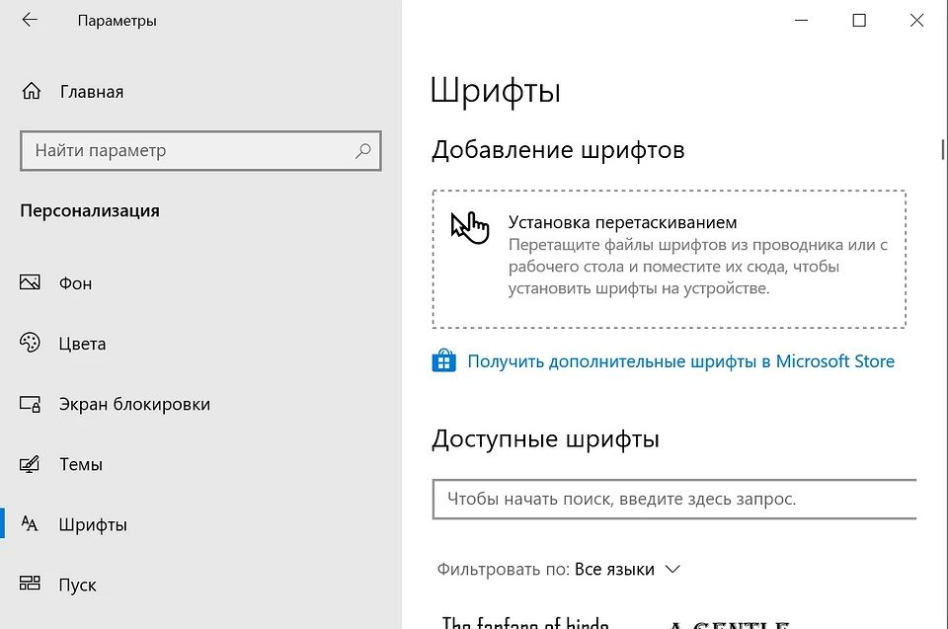Click the magnifier icon in 'Найти параметр' search
The image size is (948, 629).
pos(362,150)
